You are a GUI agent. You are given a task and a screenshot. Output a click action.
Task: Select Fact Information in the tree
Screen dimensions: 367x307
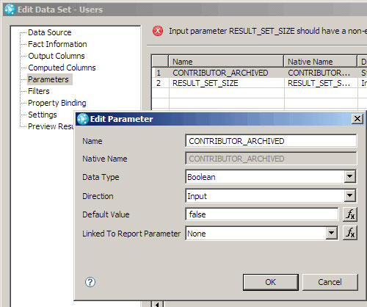(57, 44)
